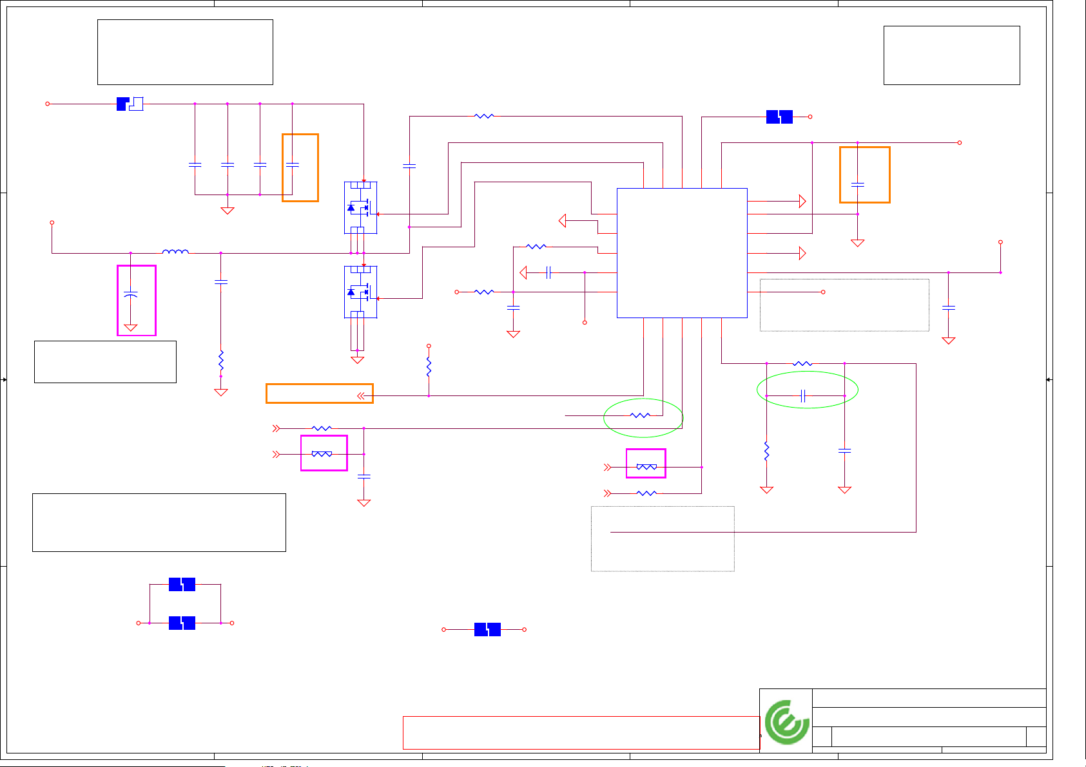
Task: Select resistor in the left magenta box
Action: [322, 454]
